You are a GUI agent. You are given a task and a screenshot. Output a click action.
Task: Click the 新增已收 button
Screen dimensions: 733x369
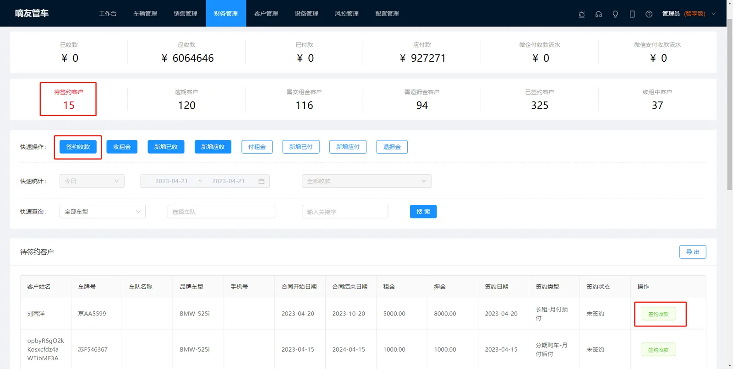pyautogui.click(x=166, y=147)
